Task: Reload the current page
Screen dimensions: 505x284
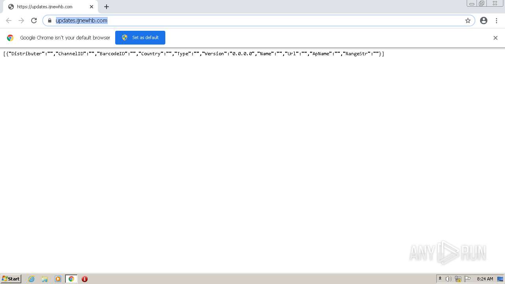Action: [34, 21]
